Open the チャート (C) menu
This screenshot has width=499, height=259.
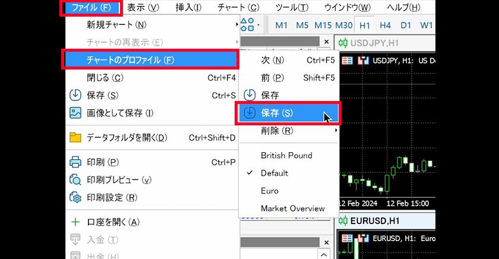(x=238, y=7)
